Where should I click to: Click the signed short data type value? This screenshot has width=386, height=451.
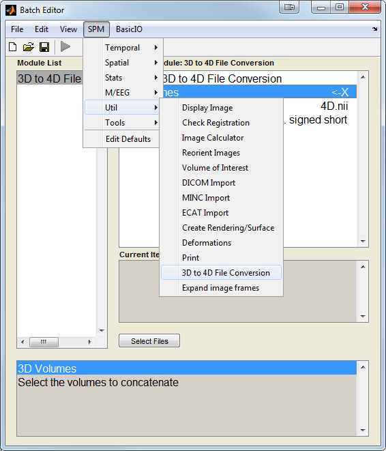[318, 119]
